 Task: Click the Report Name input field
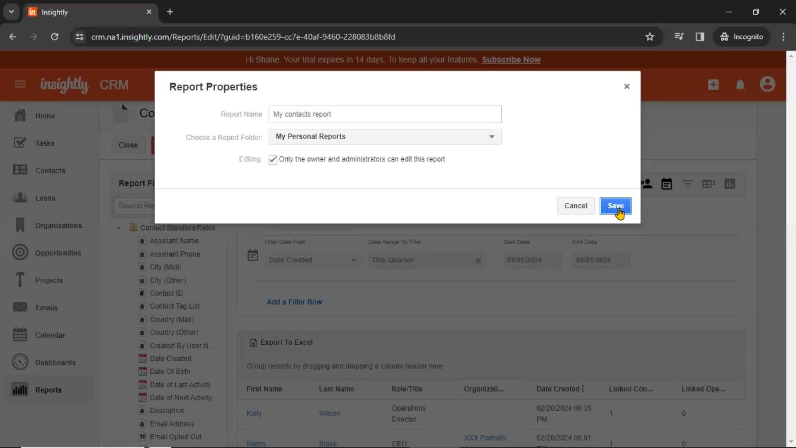(x=385, y=114)
